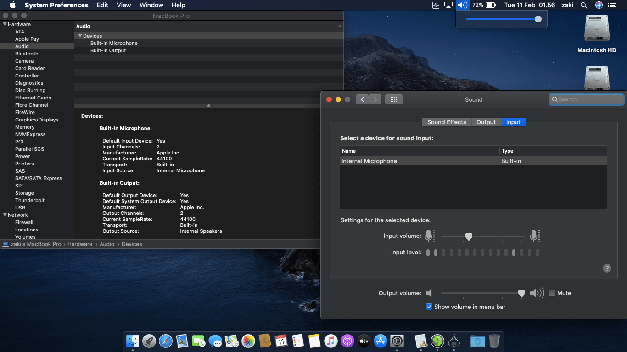Select Bluetooth in the Hardware sidebar
The width and height of the screenshot is (627, 352).
27,54
